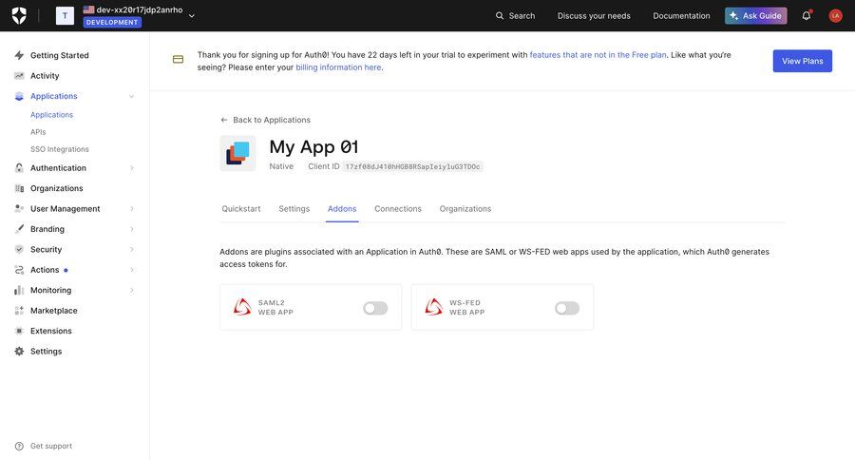The width and height of the screenshot is (855, 460).
Task: Enable the SAML2 Web App toggle
Action: point(375,308)
